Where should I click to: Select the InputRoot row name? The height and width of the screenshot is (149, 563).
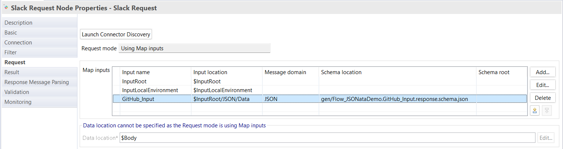coord(134,81)
